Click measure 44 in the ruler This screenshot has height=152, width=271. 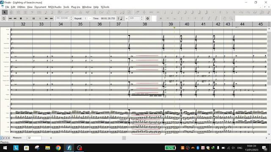[x=242, y=24]
